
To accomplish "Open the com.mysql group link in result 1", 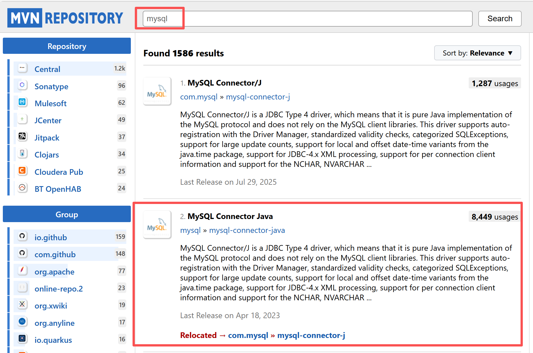I will pyautogui.click(x=199, y=97).
